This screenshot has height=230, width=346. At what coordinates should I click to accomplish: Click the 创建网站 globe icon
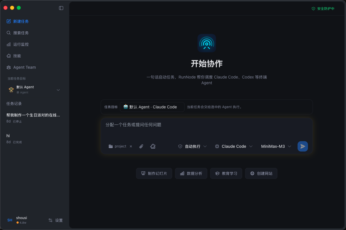pos(252,173)
